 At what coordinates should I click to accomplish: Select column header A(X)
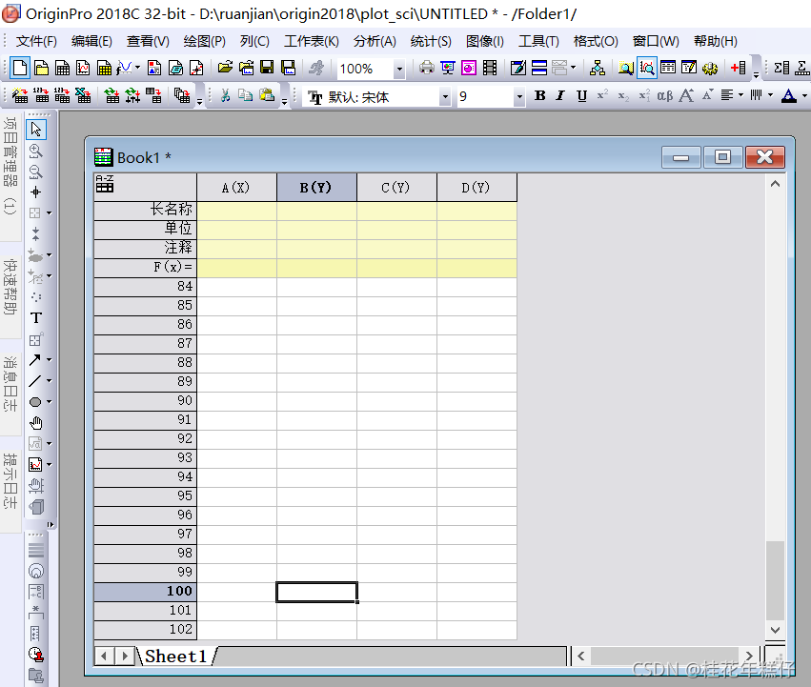click(237, 188)
